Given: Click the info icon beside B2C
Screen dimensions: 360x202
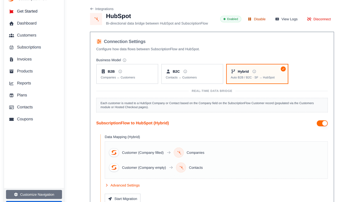Looking at the screenshot, I should [185, 72].
